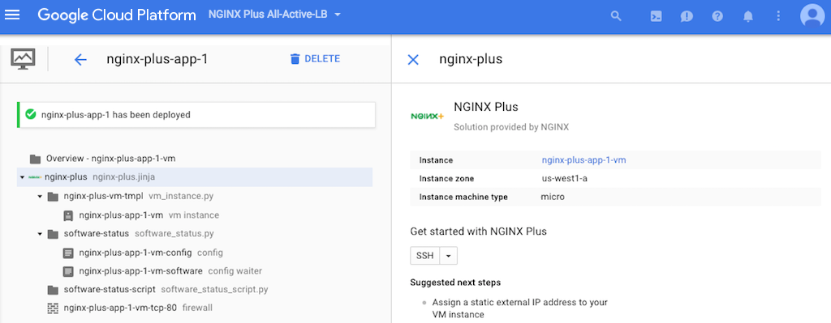Click the nginx-plus panel title
831x323 pixels.
(471, 60)
